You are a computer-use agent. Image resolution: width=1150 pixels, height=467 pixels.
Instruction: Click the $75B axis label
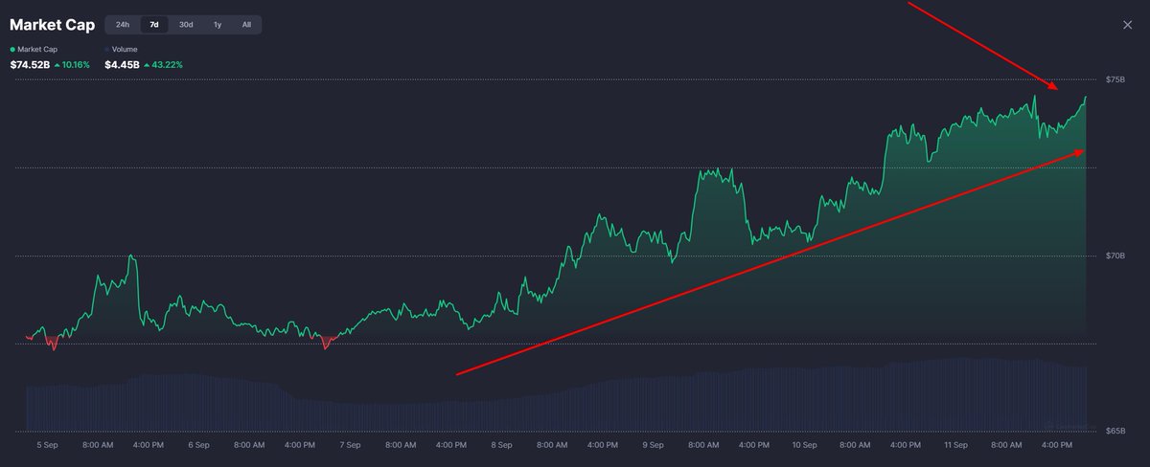pyautogui.click(x=1115, y=79)
